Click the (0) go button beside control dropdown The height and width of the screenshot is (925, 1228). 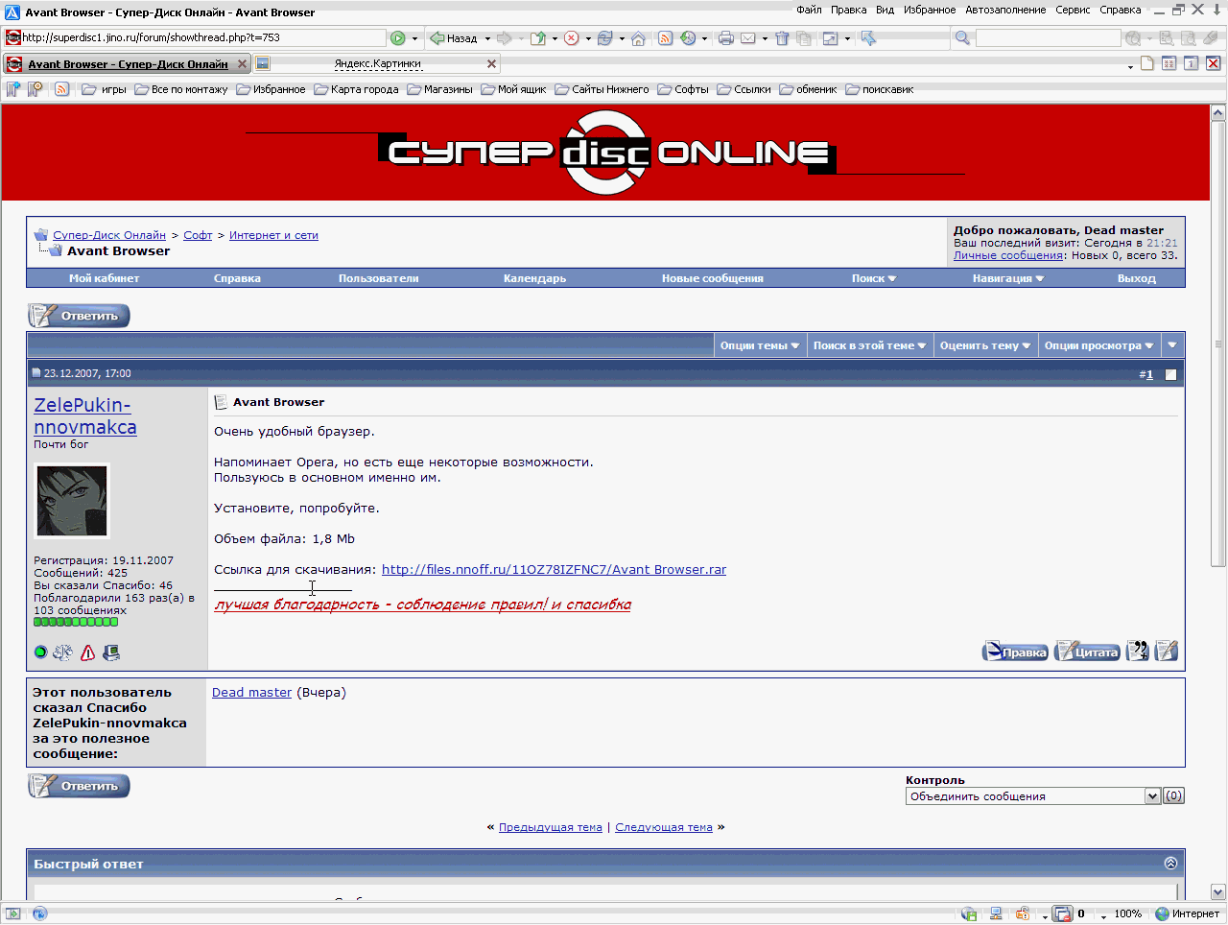[x=1173, y=796]
